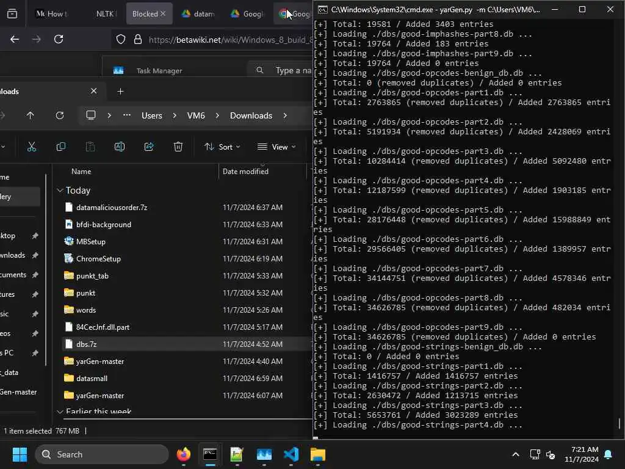Click the muted volume tray icon
This screenshot has width=625, height=469.
click(551, 454)
